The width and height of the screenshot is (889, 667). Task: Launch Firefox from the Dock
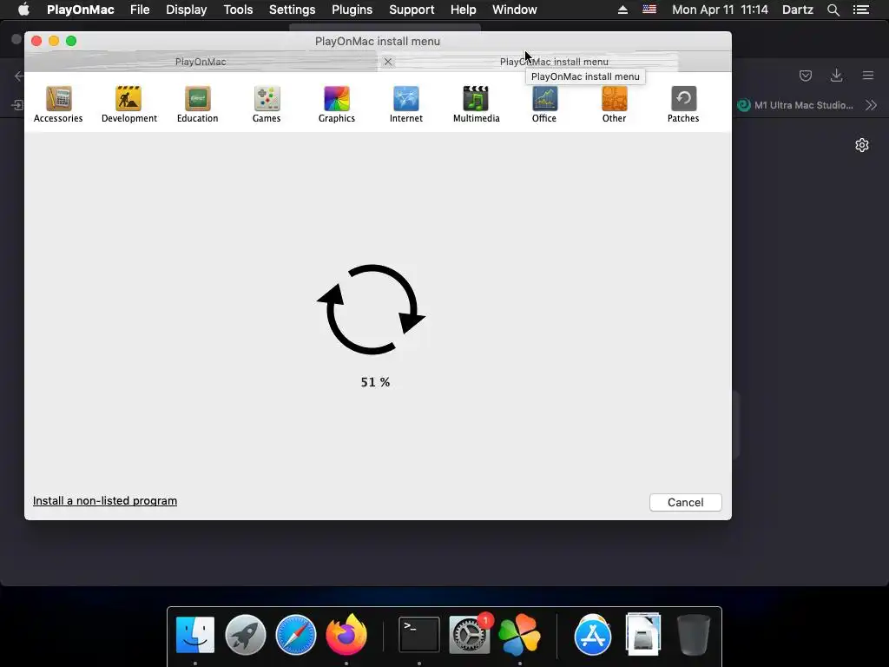click(346, 635)
